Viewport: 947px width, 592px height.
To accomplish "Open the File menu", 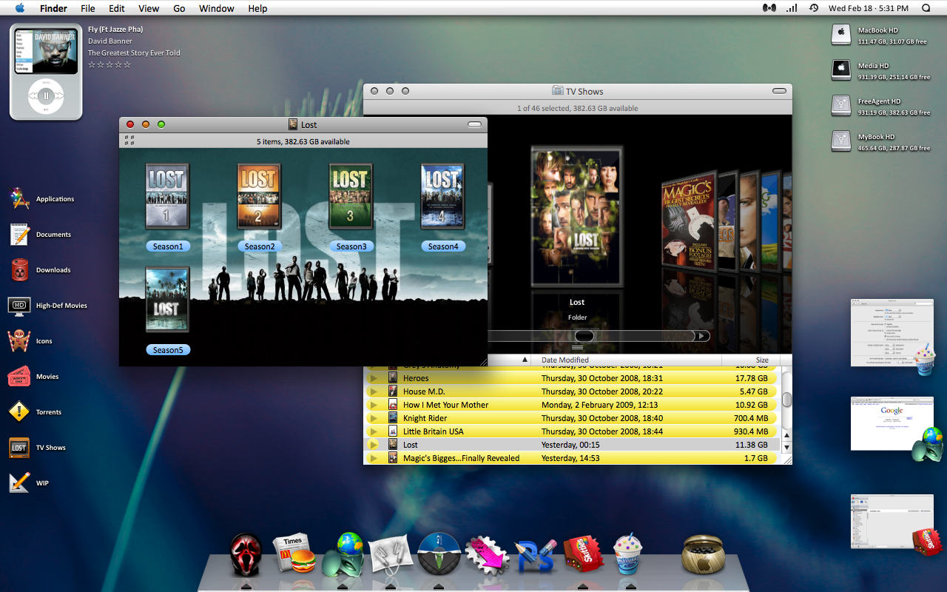I will tap(88, 8).
